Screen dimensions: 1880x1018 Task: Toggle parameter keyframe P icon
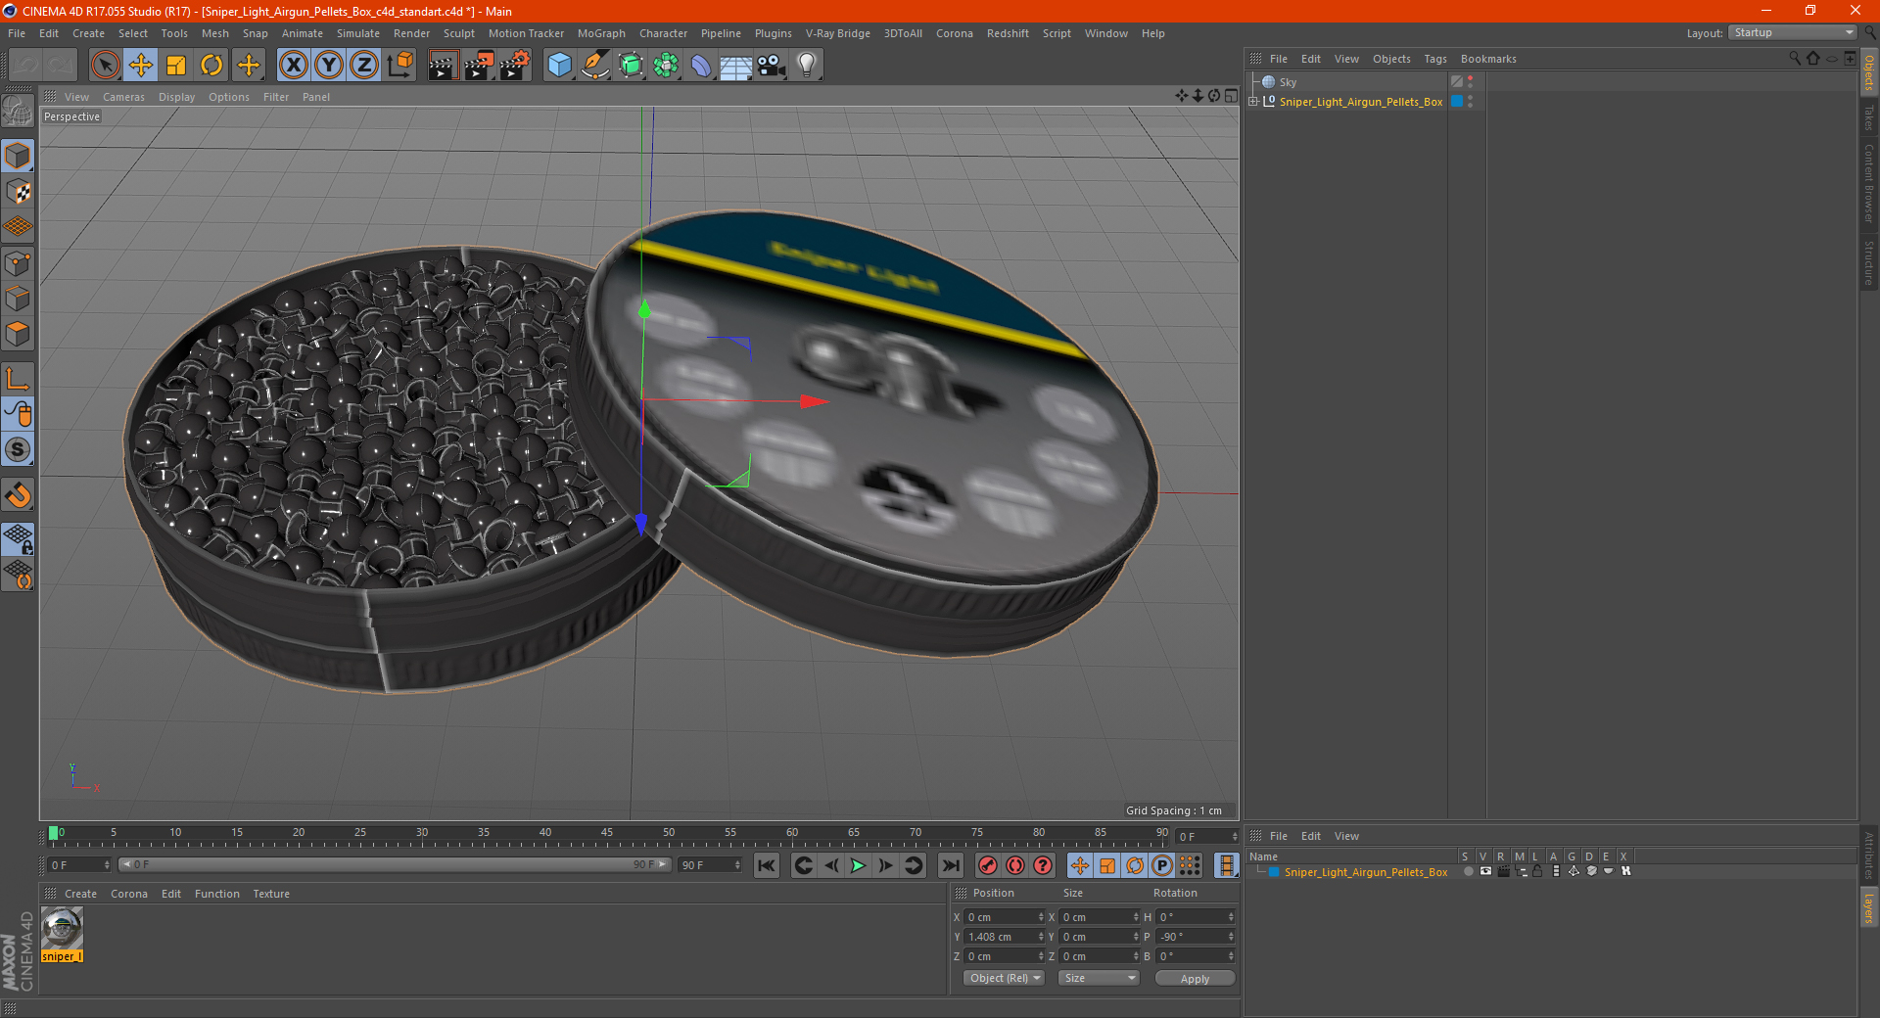tap(1161, 865)
